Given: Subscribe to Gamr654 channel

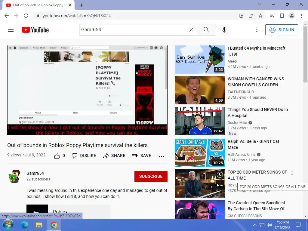Looking at the screenshot, I should (151, 176).
